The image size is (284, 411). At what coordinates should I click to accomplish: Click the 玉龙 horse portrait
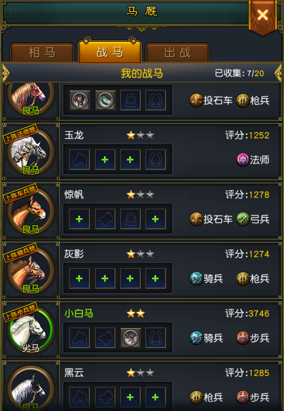[31, 153]
